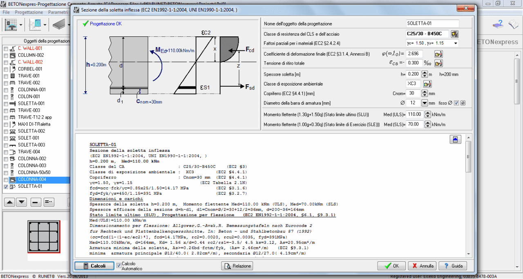Image resolution: width=523 pixels, height=279 pixels.
Task: Select TRAVE-T12 2 app in the object list
Action: [x=35, y=117]
